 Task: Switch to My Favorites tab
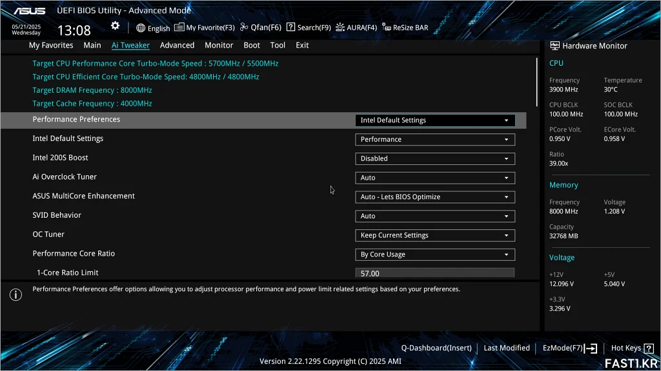51,45
